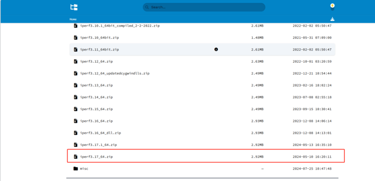
Task: Click zip icon beside iperf3.12_64_updatedcygwindlls.zip
Action: [x=75, y=74]
